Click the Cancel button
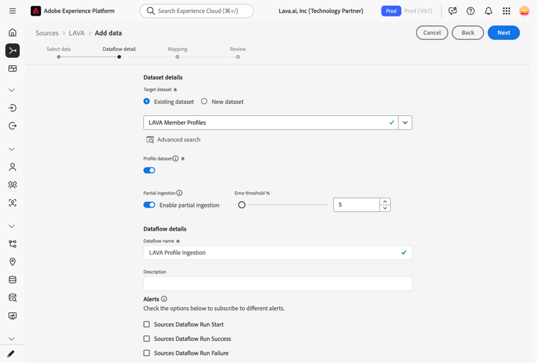This screenshot has height=363, width=537. tap(432, 32)
